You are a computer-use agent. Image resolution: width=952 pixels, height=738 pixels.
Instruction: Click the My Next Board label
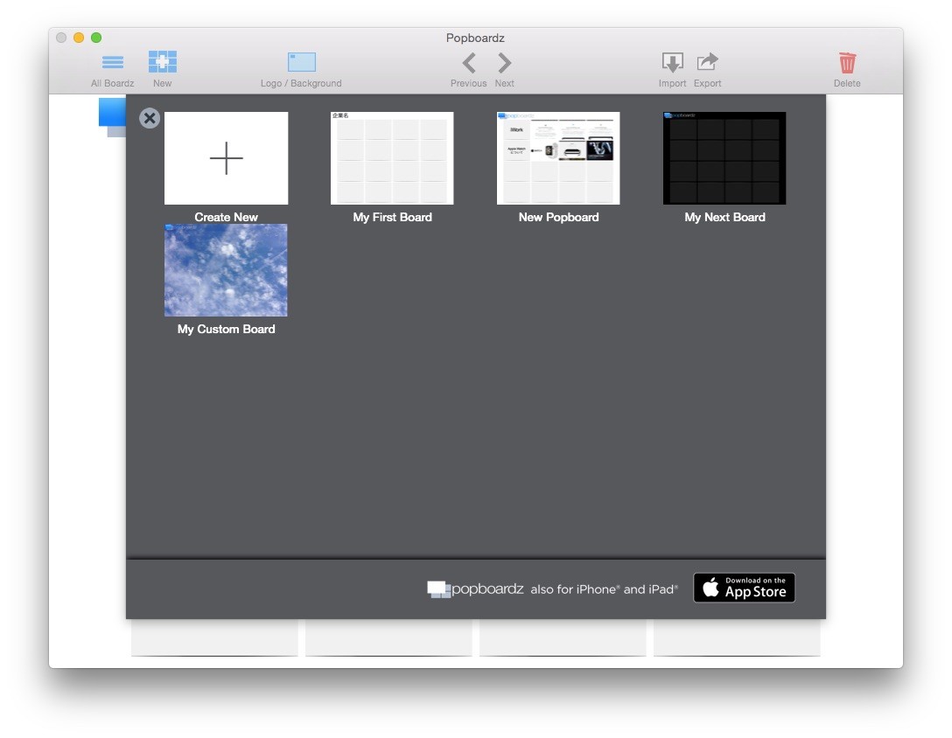click(724, 217)
